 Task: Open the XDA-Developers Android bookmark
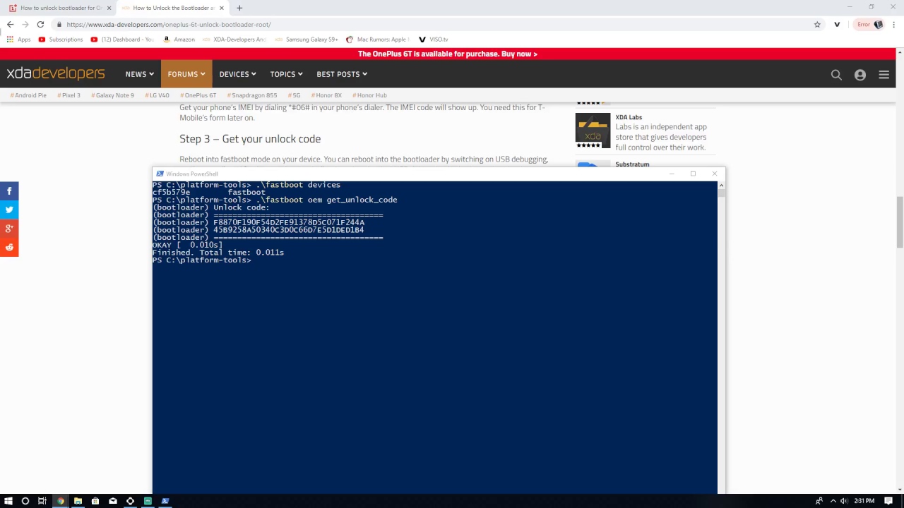pos(234,40)
